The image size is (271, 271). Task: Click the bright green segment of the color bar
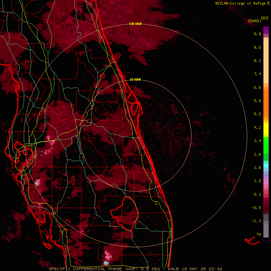coord(266,145)
